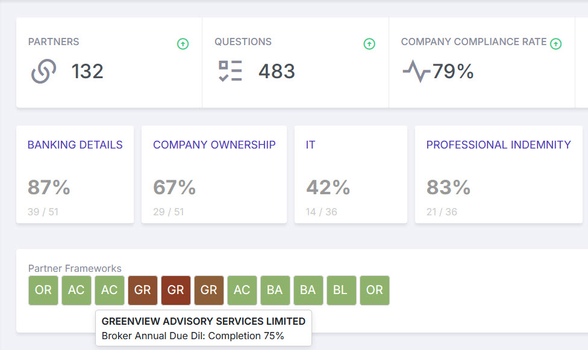Open the Banking Details category
Viewport: 588px width, 350px height.
75,145
